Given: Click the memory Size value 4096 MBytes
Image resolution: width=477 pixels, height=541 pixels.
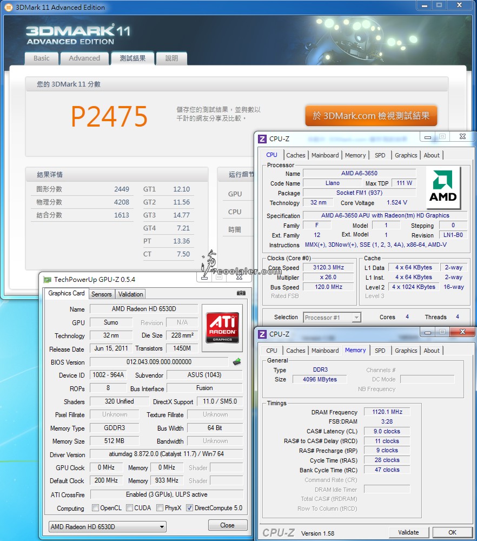Looking at the screenshot, I should pos(320,379).
